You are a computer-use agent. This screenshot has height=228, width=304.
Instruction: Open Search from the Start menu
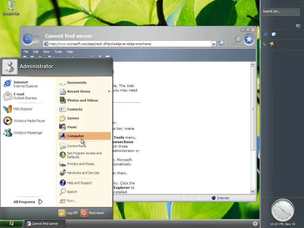coord(85,192)
